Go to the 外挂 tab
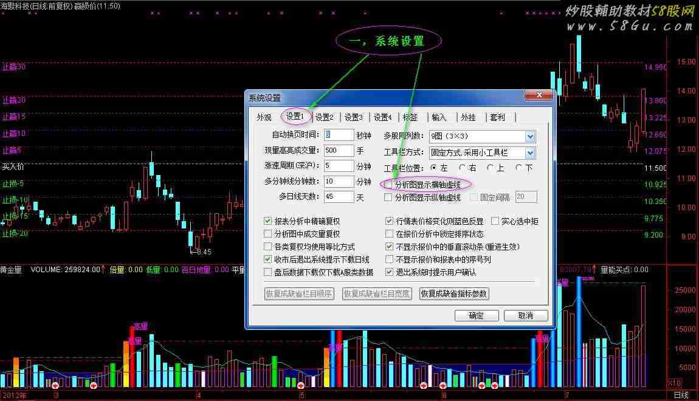 tap(468, 117)
